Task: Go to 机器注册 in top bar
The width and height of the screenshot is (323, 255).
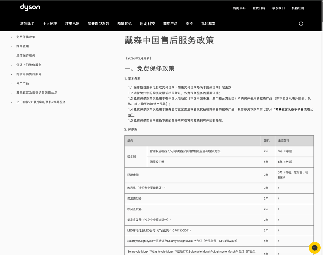Action: pyautogui.click(x=298, y=8)
